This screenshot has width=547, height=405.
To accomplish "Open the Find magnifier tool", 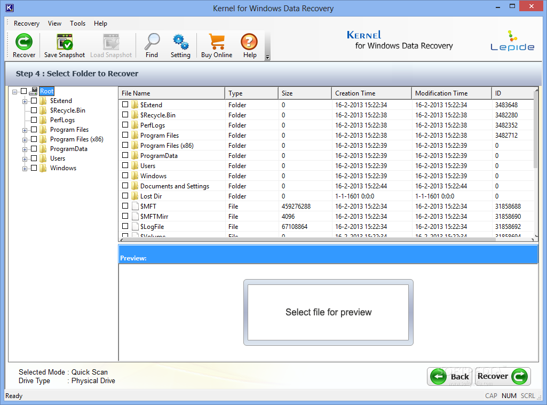I will tap(152, 42).
